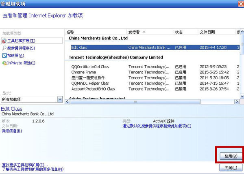Click the date 2014-5-30 18:05 cell
244x174 pixels.
point(214,78)
